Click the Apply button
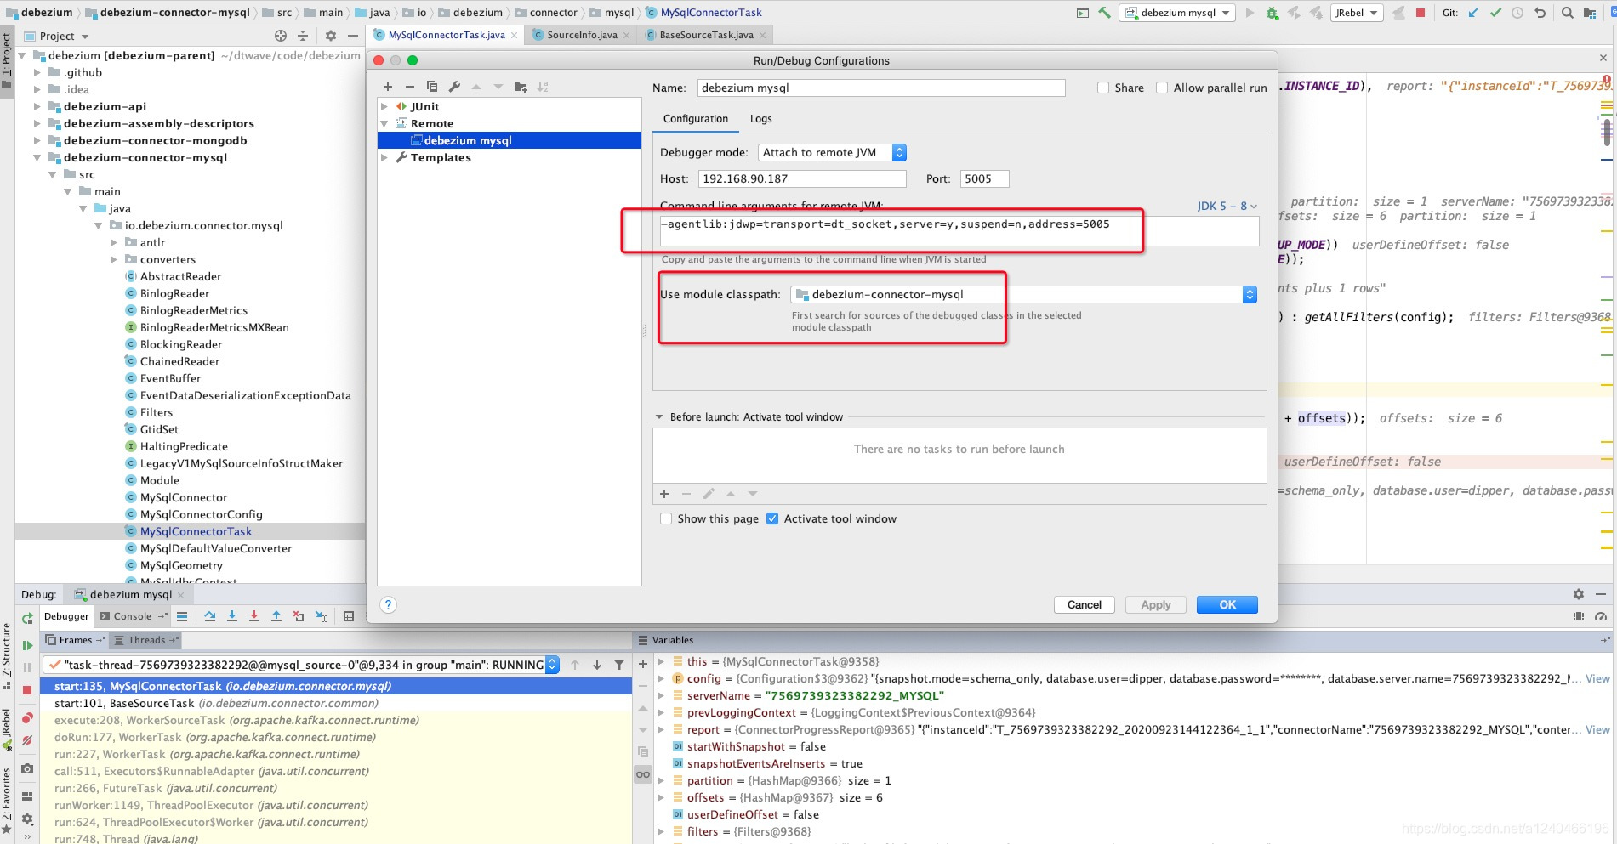This screenshot has height=844, width=1617. tap(1156, 604)
